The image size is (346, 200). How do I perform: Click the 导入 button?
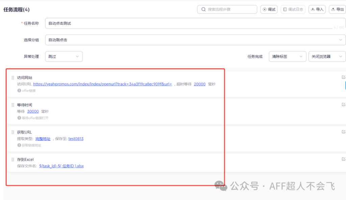pyautogui.click(x=317, y=9)
